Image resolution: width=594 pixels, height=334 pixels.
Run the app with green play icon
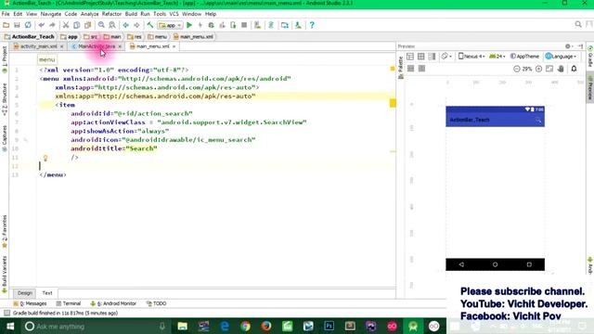[x=189, y=25]
